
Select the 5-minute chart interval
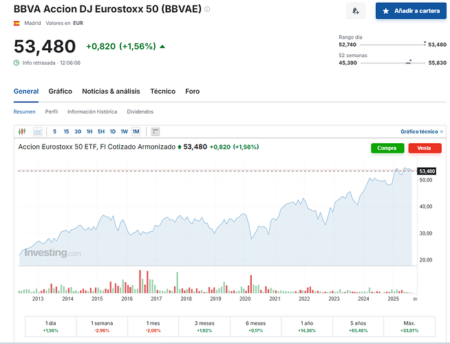pyautogui.click(x=55, y=131)
